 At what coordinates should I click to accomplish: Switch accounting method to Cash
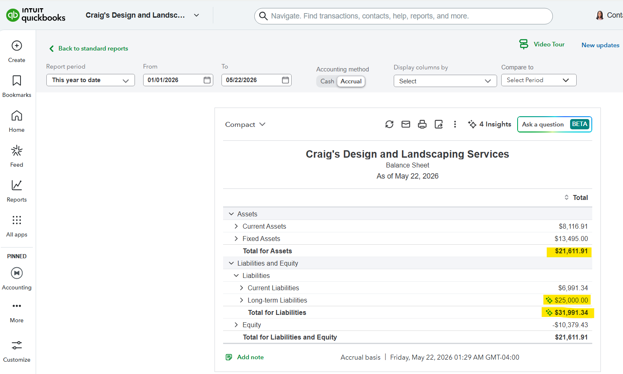pos(327,81)
